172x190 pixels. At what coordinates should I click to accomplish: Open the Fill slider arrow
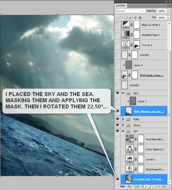pos(168,18)
